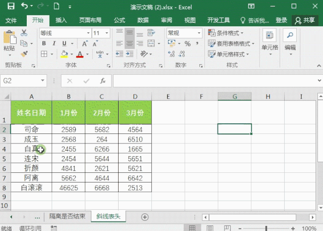Switch to sheet tab 隔离是否结束

point(67,216)
